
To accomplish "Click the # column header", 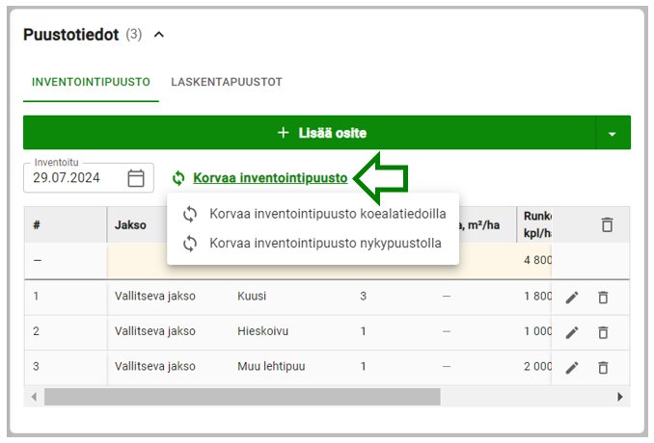I will 37,225.
